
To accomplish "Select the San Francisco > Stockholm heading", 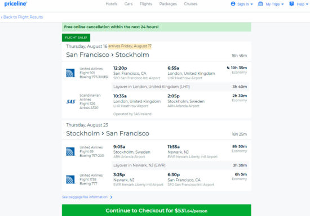I will [108, 55].
